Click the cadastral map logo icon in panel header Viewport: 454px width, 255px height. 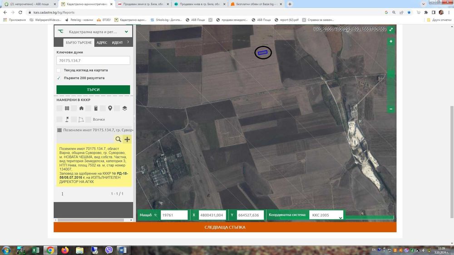60,31
